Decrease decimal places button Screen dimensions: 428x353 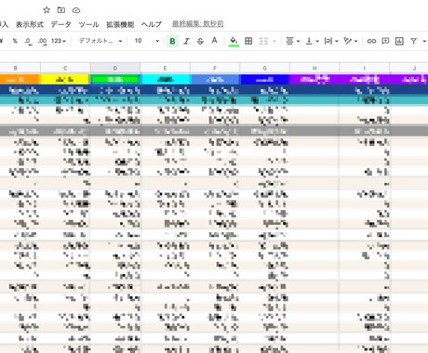click(x=28, y=41)
